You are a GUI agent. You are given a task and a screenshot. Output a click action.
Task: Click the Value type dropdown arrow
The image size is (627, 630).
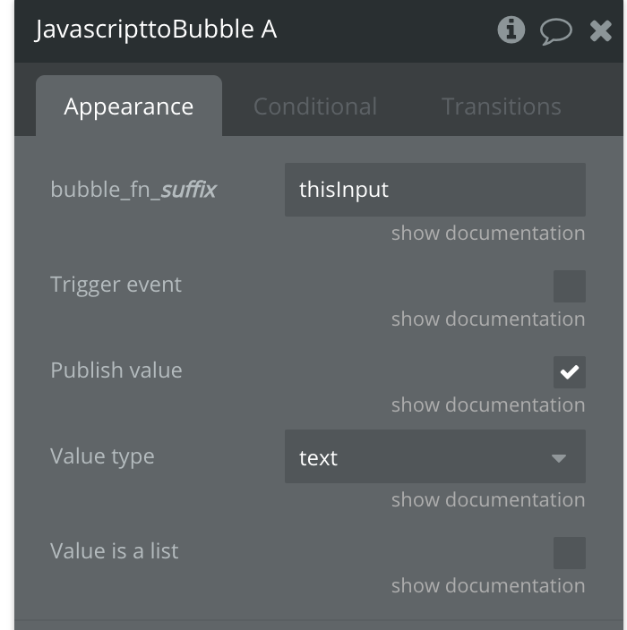559,458
